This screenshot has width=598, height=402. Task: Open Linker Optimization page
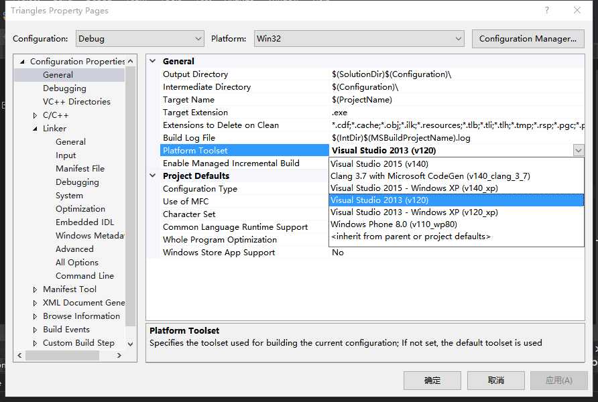point(80,208)
